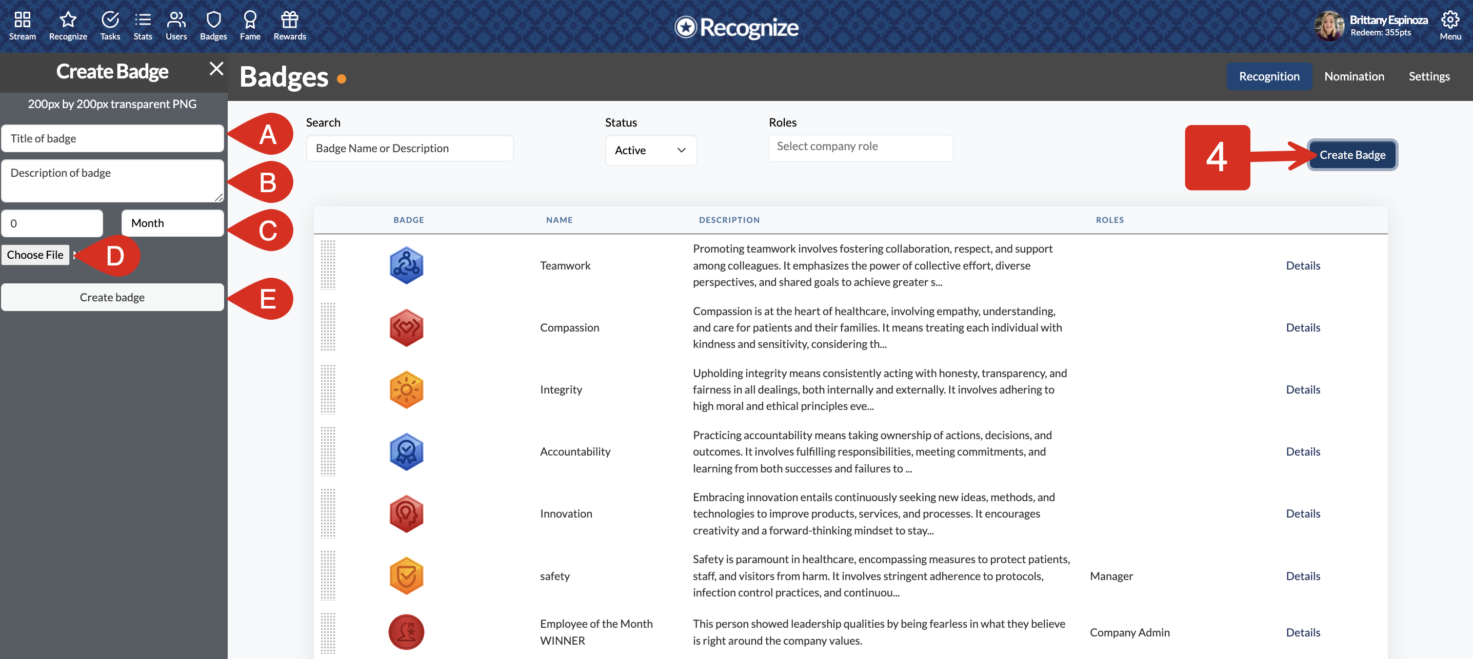Open Select company role dropdown

860,147
